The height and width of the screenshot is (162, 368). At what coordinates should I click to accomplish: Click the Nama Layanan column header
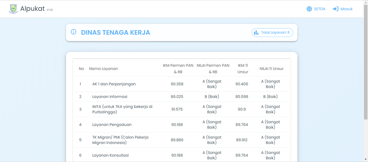click(103, 69)
